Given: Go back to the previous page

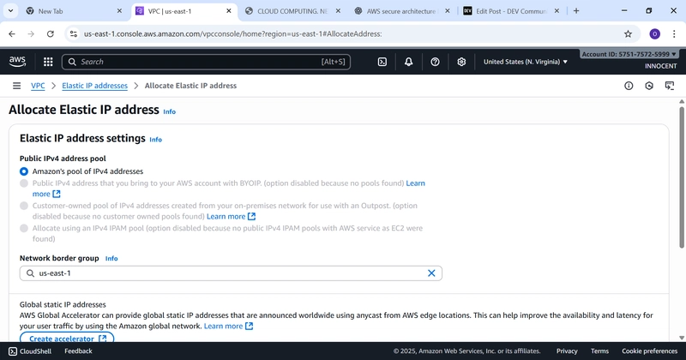Looking at the screenshot, I should pos(12,33).
